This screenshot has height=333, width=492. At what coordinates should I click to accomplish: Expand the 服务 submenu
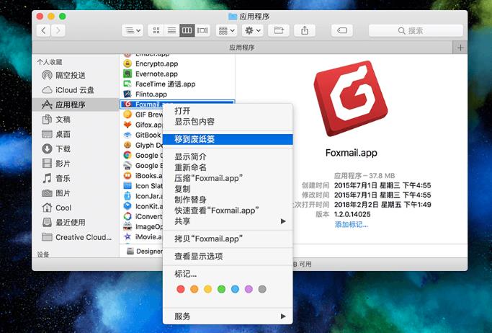click(x=228, y=316)
